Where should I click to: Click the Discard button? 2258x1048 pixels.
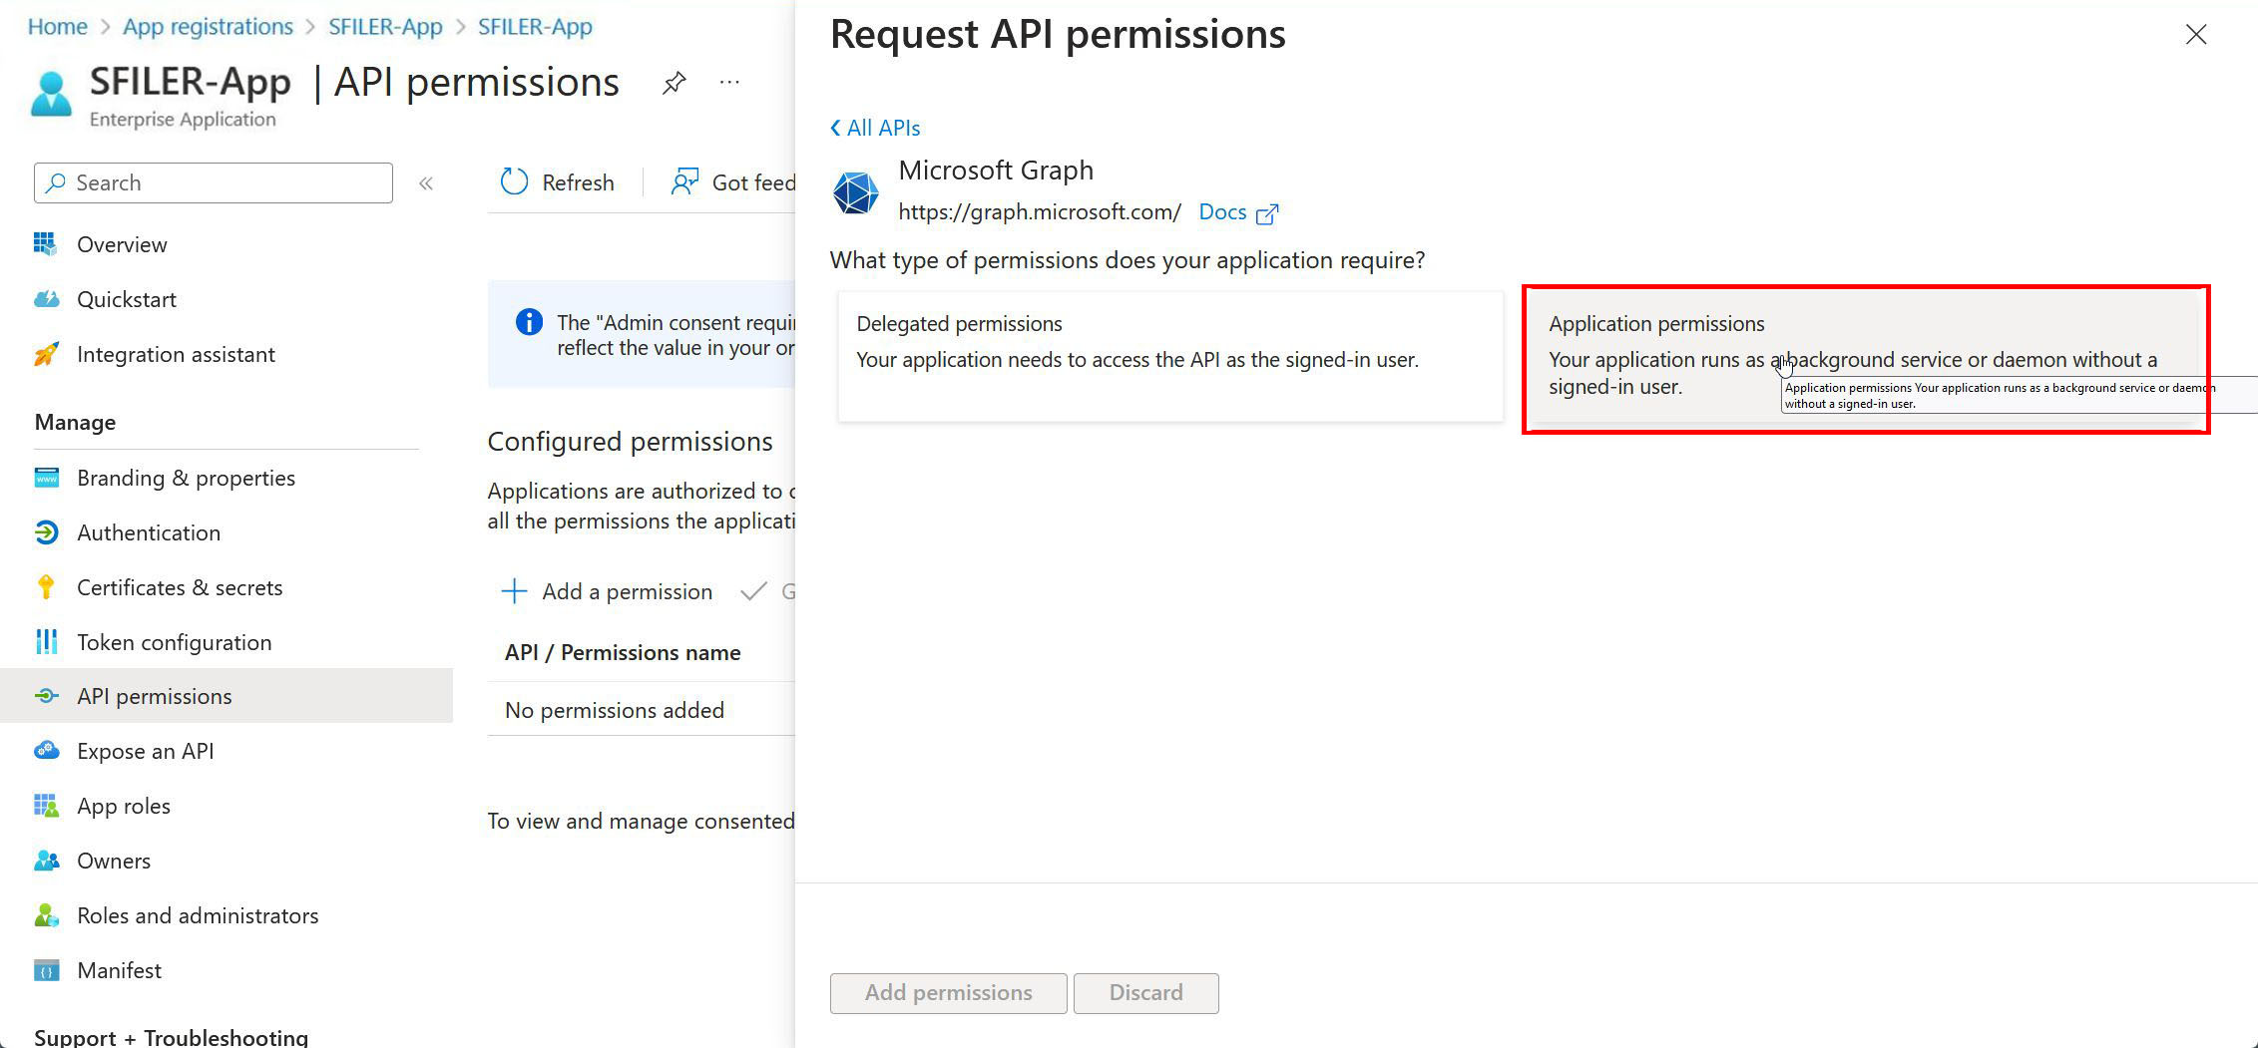[x=1145, y=993]
